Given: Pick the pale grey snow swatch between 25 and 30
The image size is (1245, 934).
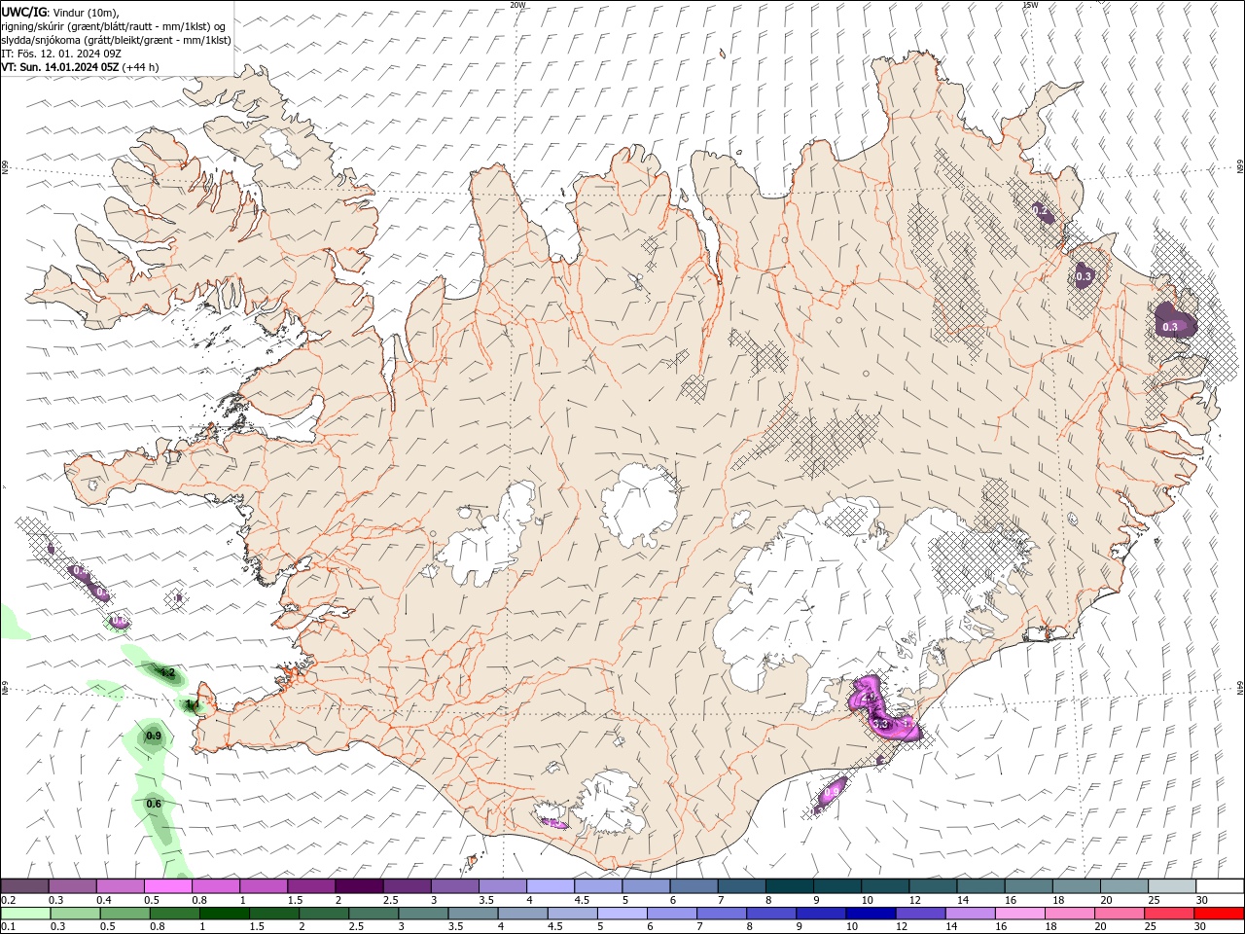Looking at the screenshot, I should [x=1172, y=886].
